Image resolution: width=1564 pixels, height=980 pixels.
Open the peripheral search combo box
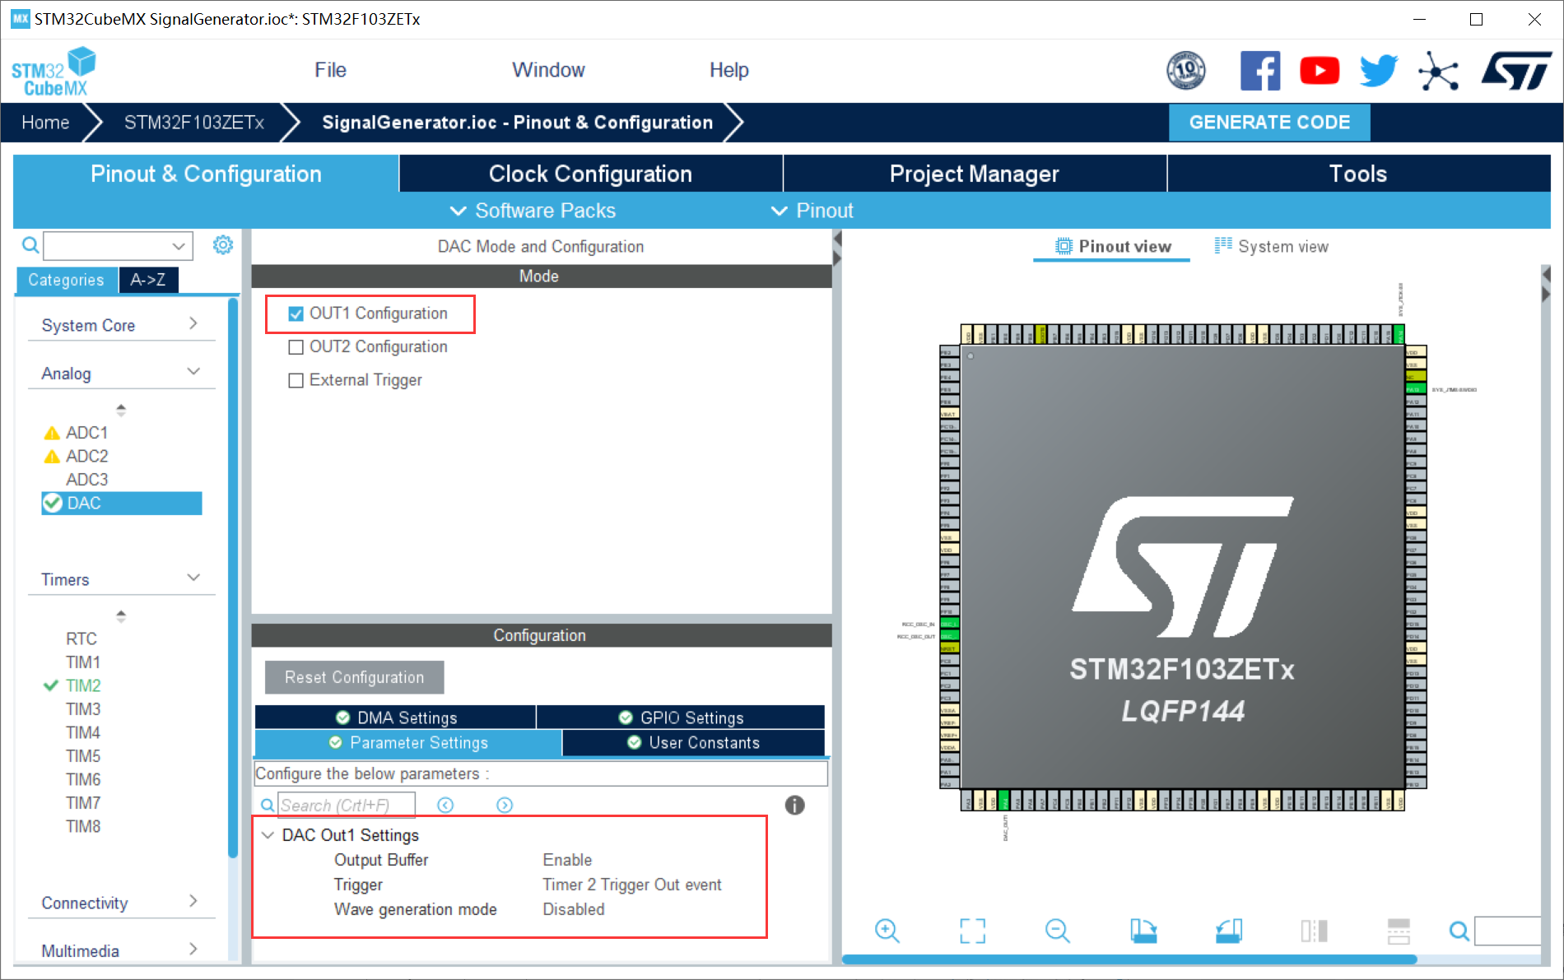pyautogui.click(x=118, y=245)
